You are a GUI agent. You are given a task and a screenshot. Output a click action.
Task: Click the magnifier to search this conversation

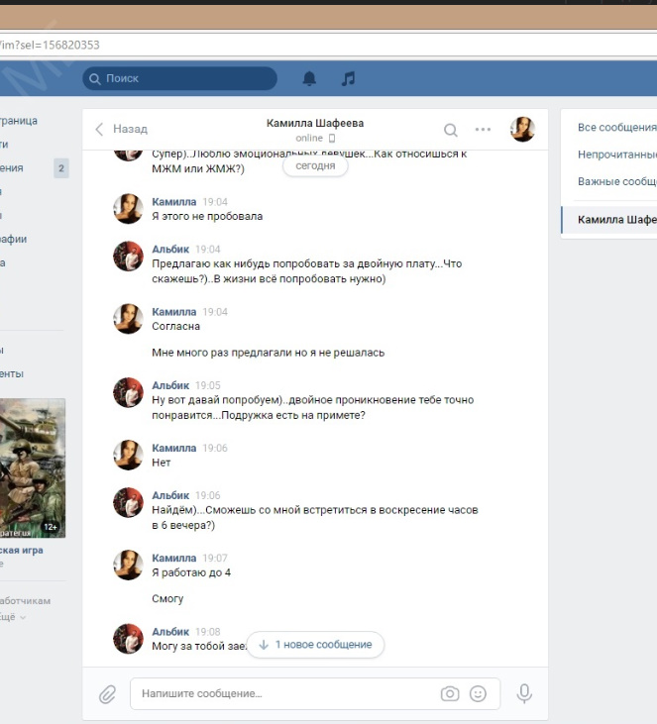click(x=451, y=130)
